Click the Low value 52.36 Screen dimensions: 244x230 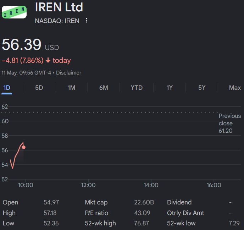tap(51, 223)
